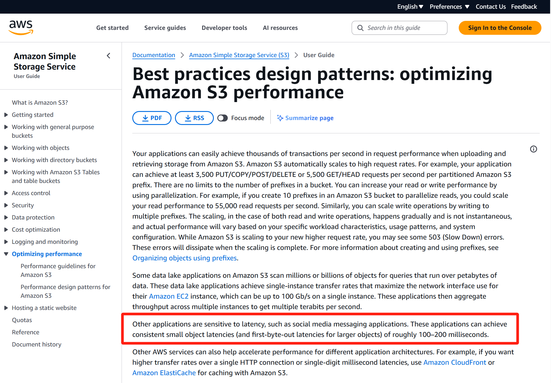551x383 pixels.
Task: Open the Developer tools menu
Action: tap(224, 28)
